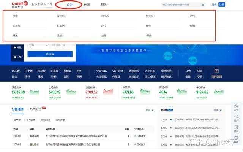Screen dimensions: 243x152
Task: Click 投票 in the dark blue navigation bar
Action: [x=199, y=71]
